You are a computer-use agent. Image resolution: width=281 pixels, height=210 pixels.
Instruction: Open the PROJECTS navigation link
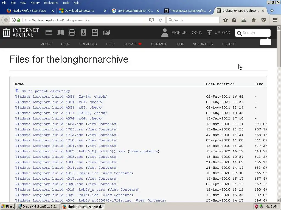(x=88, y=44)
